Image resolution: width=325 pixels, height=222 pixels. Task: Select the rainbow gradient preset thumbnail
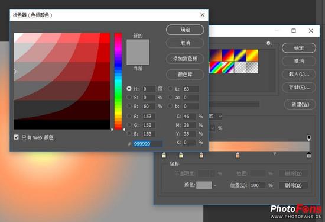pos(216,67)
